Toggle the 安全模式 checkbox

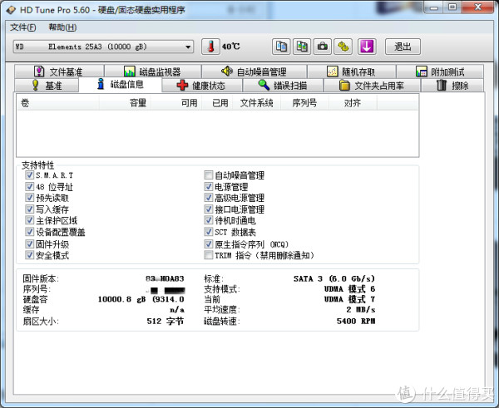[x=30, y=255]
